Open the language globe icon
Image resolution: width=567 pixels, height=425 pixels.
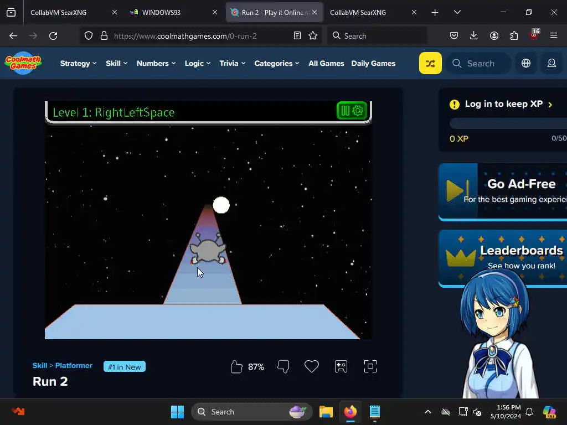coord(526,63)
